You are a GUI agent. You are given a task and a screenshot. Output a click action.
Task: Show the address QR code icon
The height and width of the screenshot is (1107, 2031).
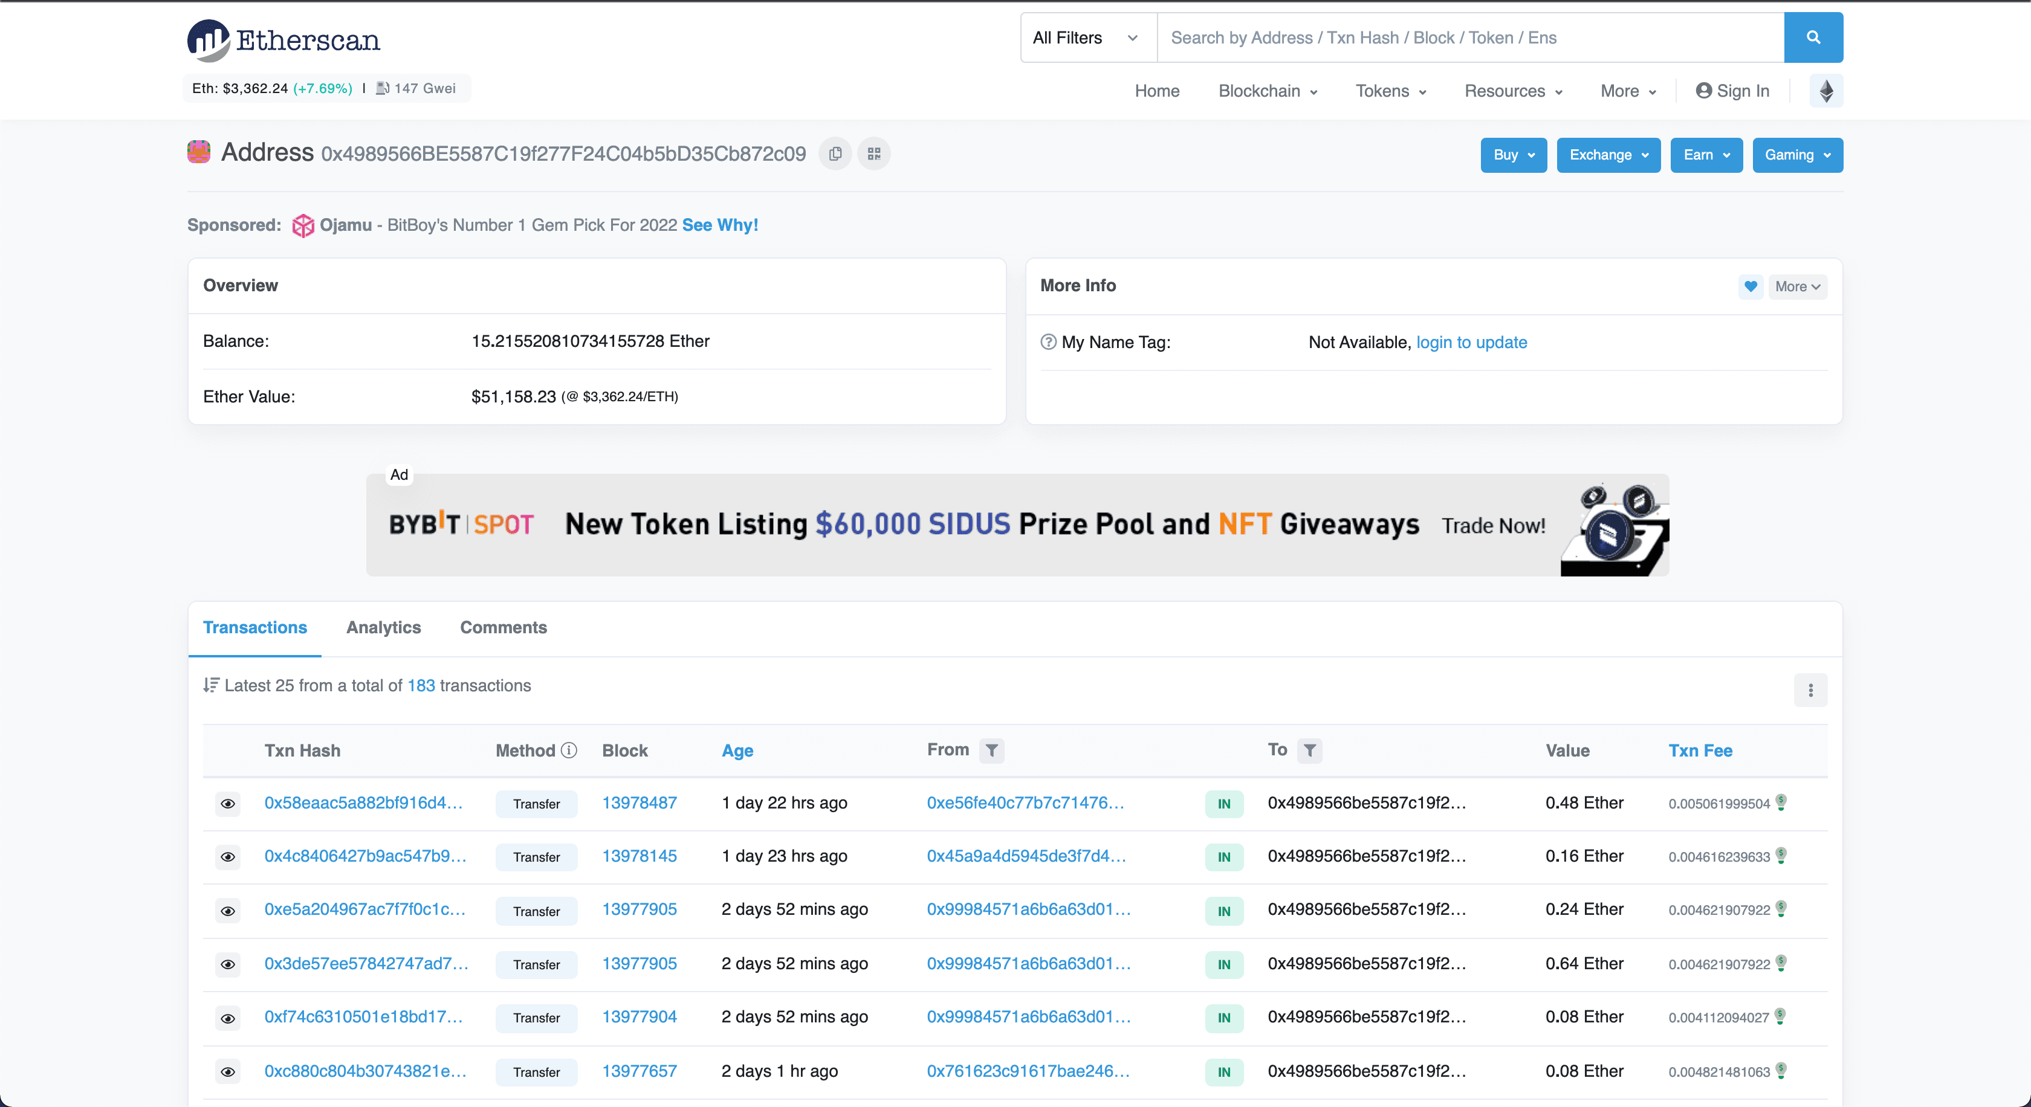pos(873,153)
